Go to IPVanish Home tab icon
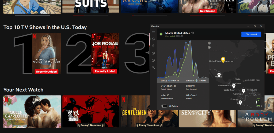Viewport: 274px width, 133px height. pos(153,39)
